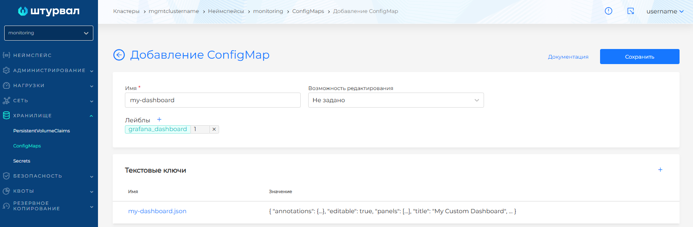This screenshot has width=693, height=227.
Task: Click the plus icon to add a label
Action: (x=159, y=120)
